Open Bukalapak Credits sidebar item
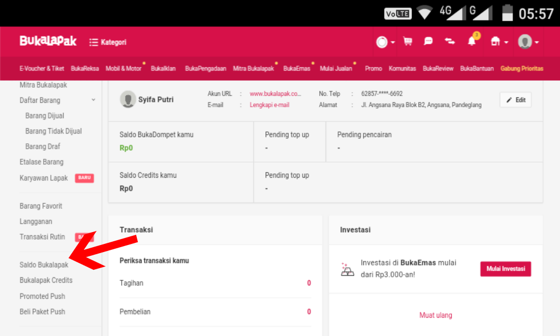The width and height of the screenshot is (560, 336). coord(46,281)
